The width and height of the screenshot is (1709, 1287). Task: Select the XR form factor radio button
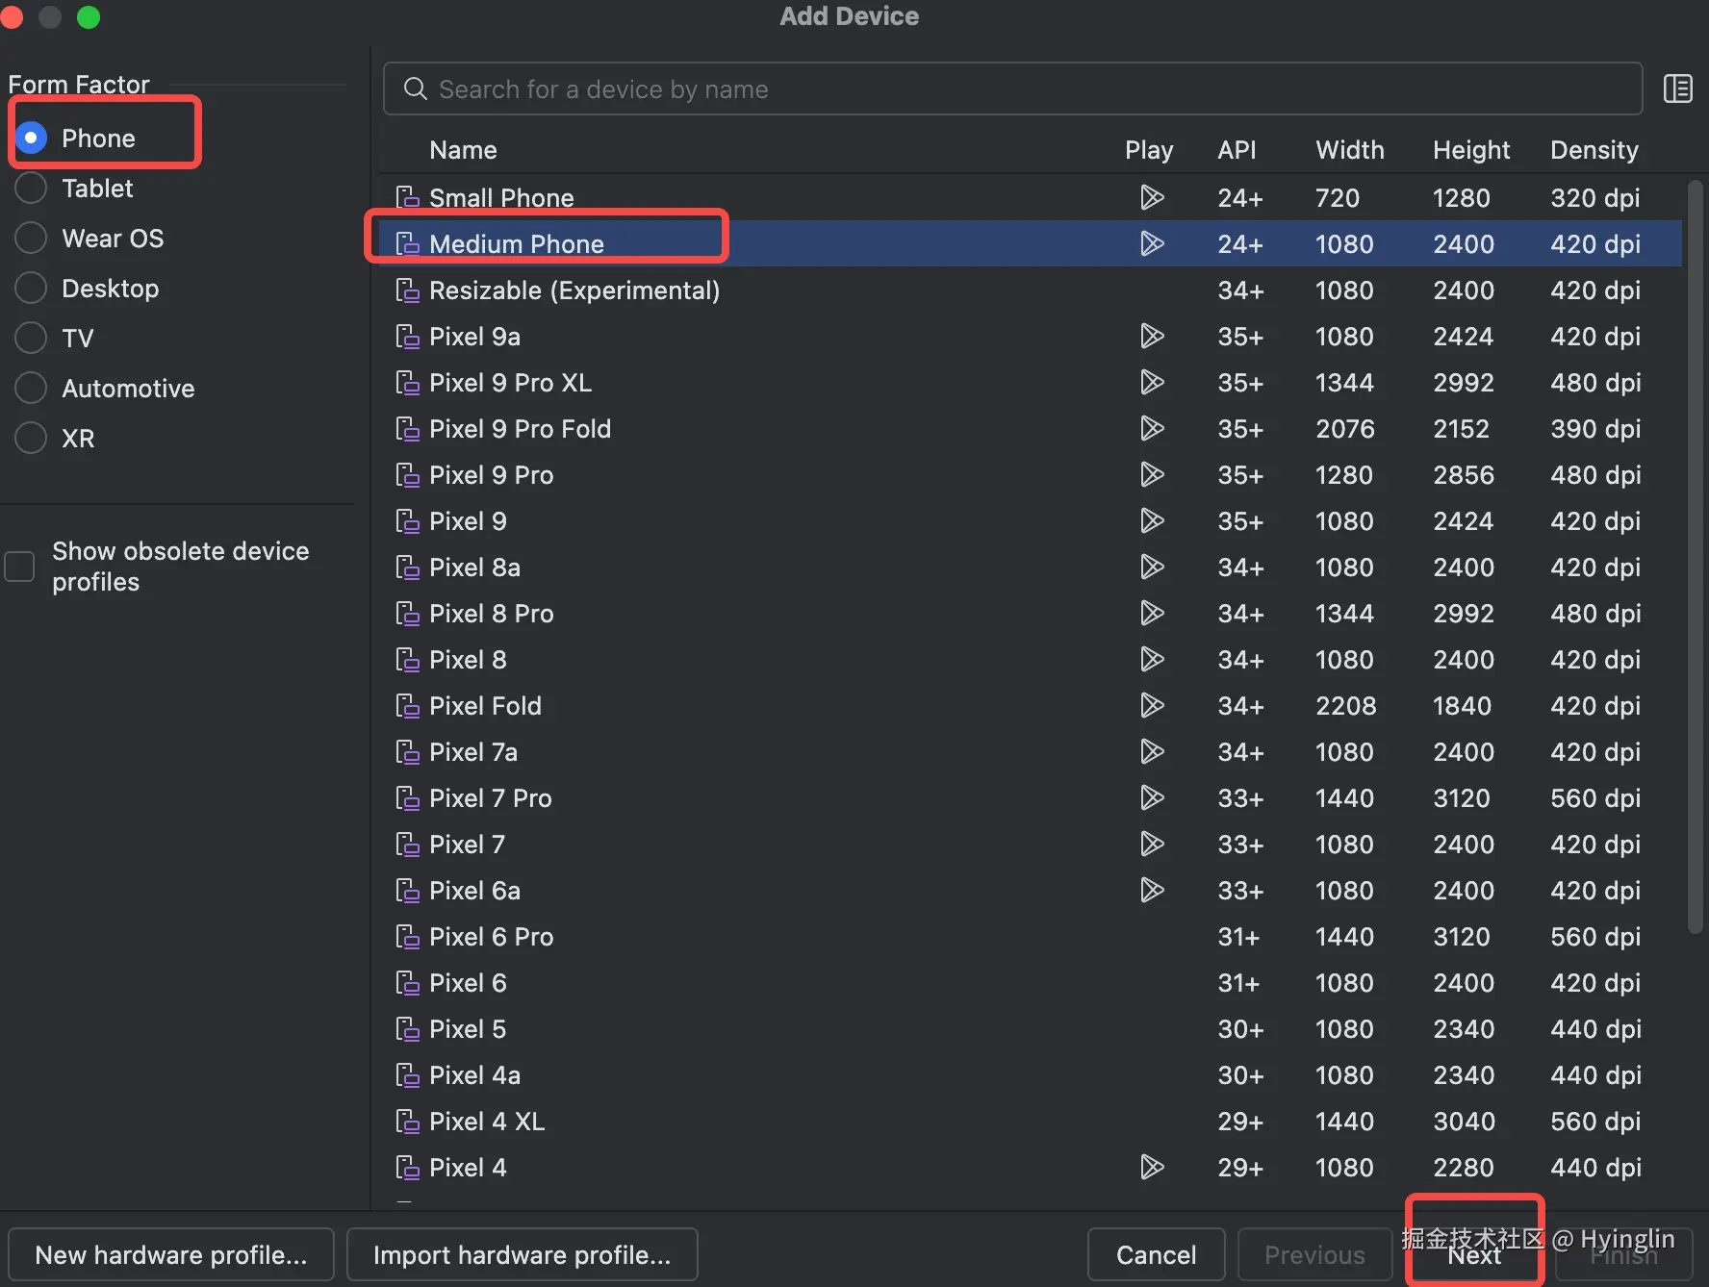(x=31, y=438)
